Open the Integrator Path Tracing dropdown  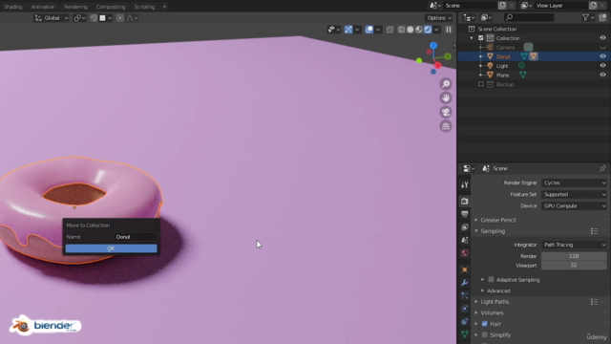point(575,245)
